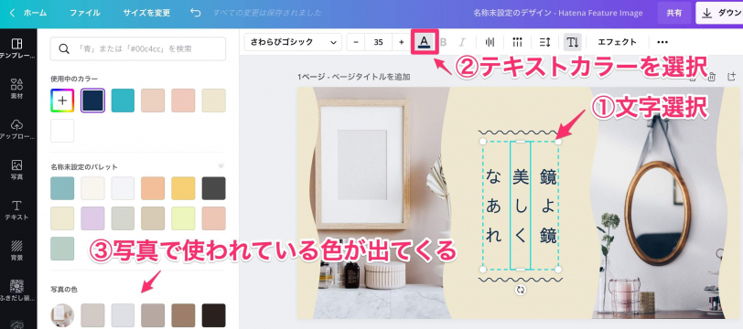Toggle italic formatting I

tap(462, 42)
